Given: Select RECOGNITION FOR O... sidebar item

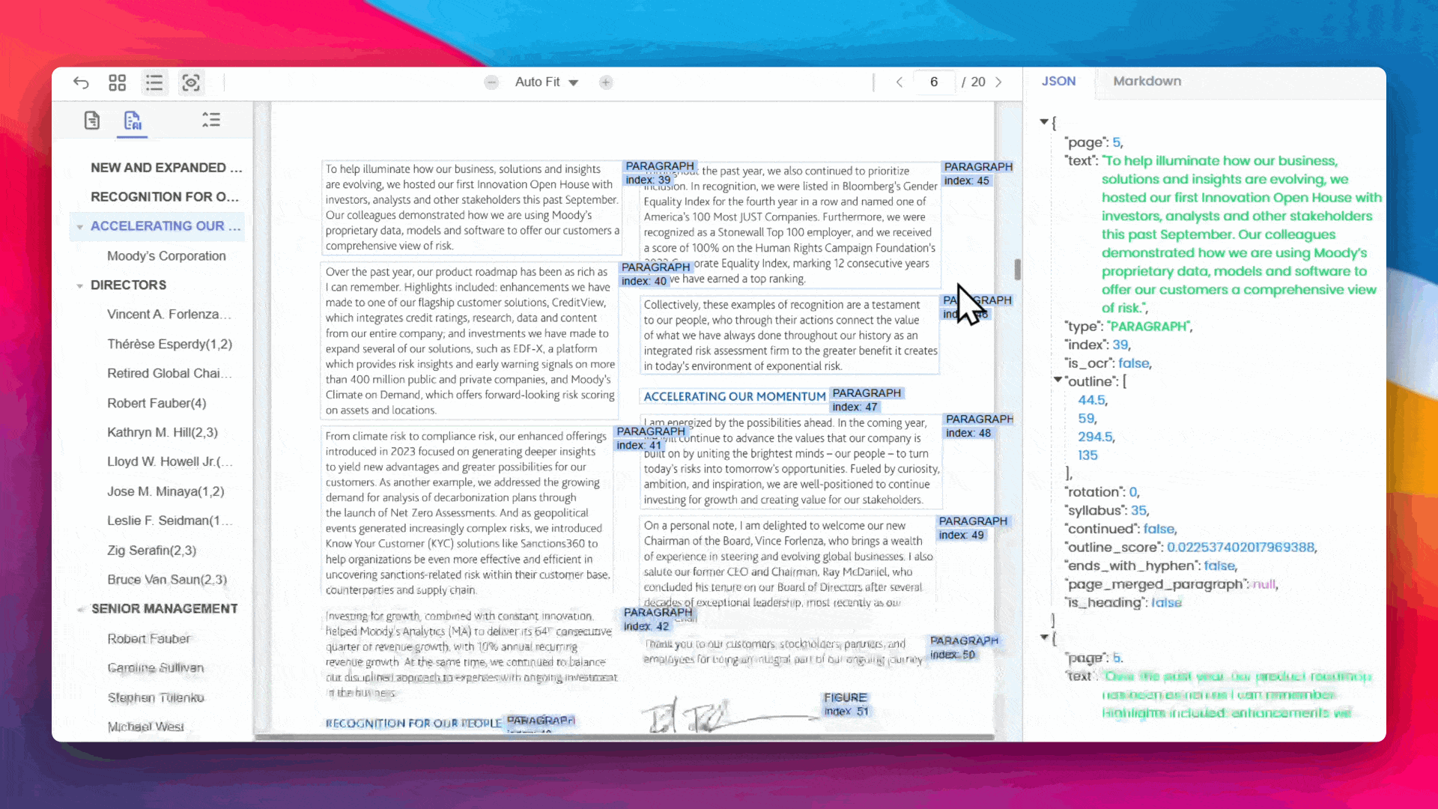Looking at the screenshot, I should [165, 196].
